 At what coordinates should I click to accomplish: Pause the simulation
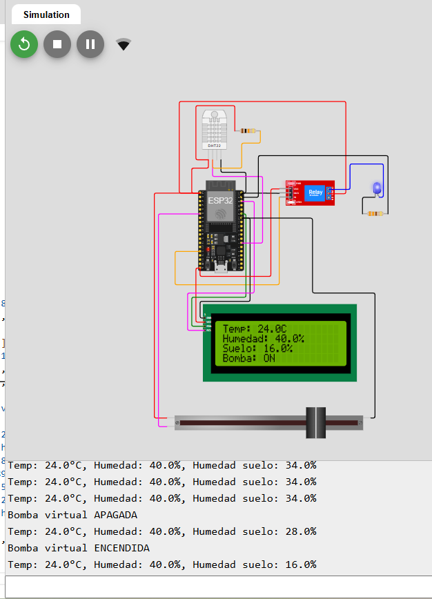click(x=90, y=44)
